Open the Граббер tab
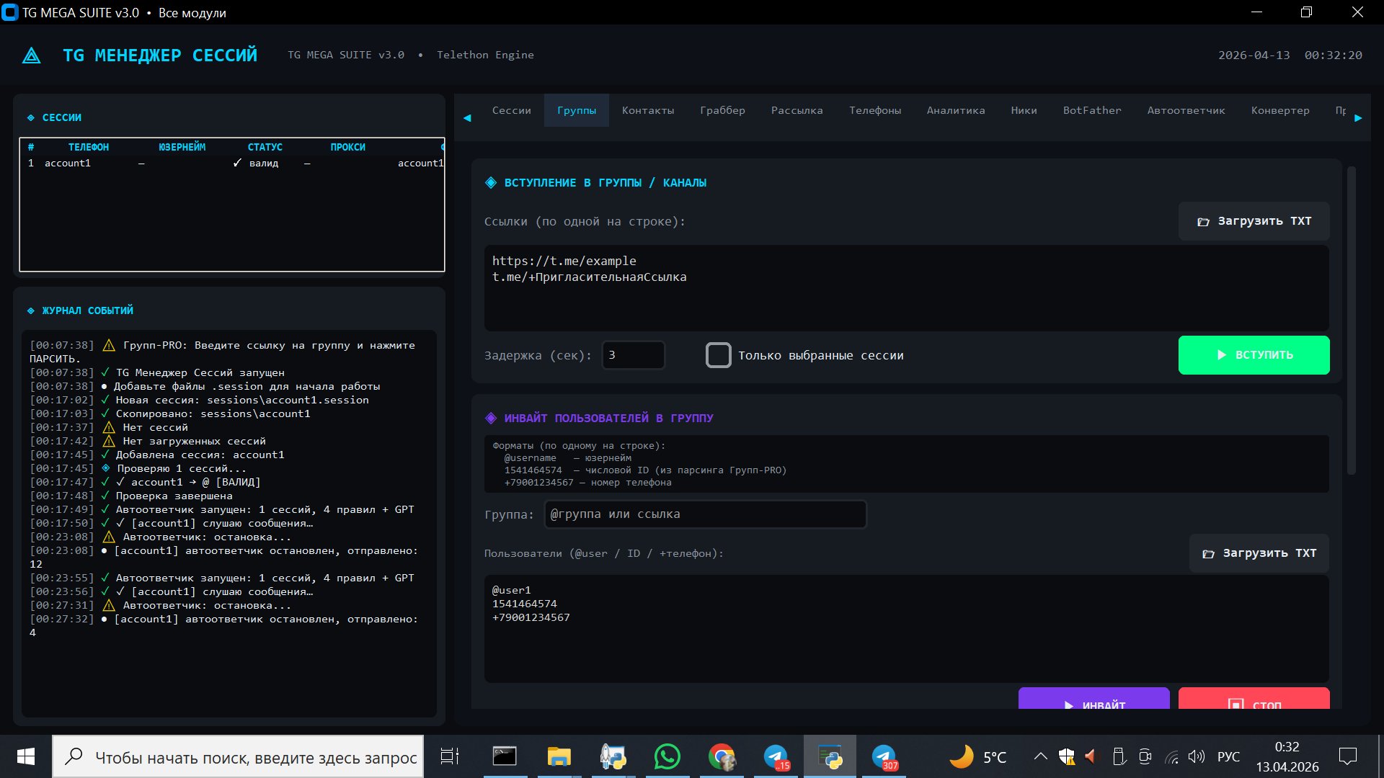1384x778 pixels. [722, 110]
